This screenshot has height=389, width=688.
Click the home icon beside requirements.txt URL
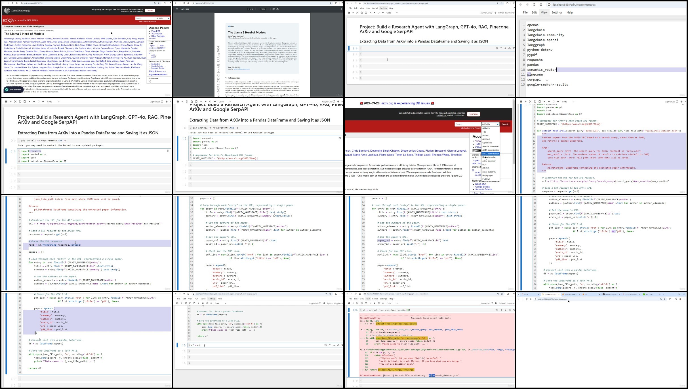(x=541, y=5)
